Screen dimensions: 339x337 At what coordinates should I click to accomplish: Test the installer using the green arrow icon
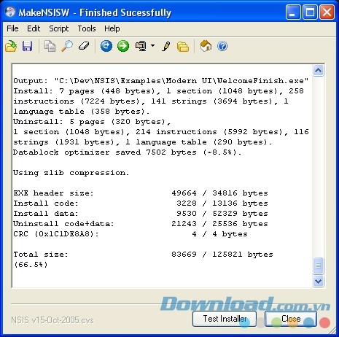[123, 46]
